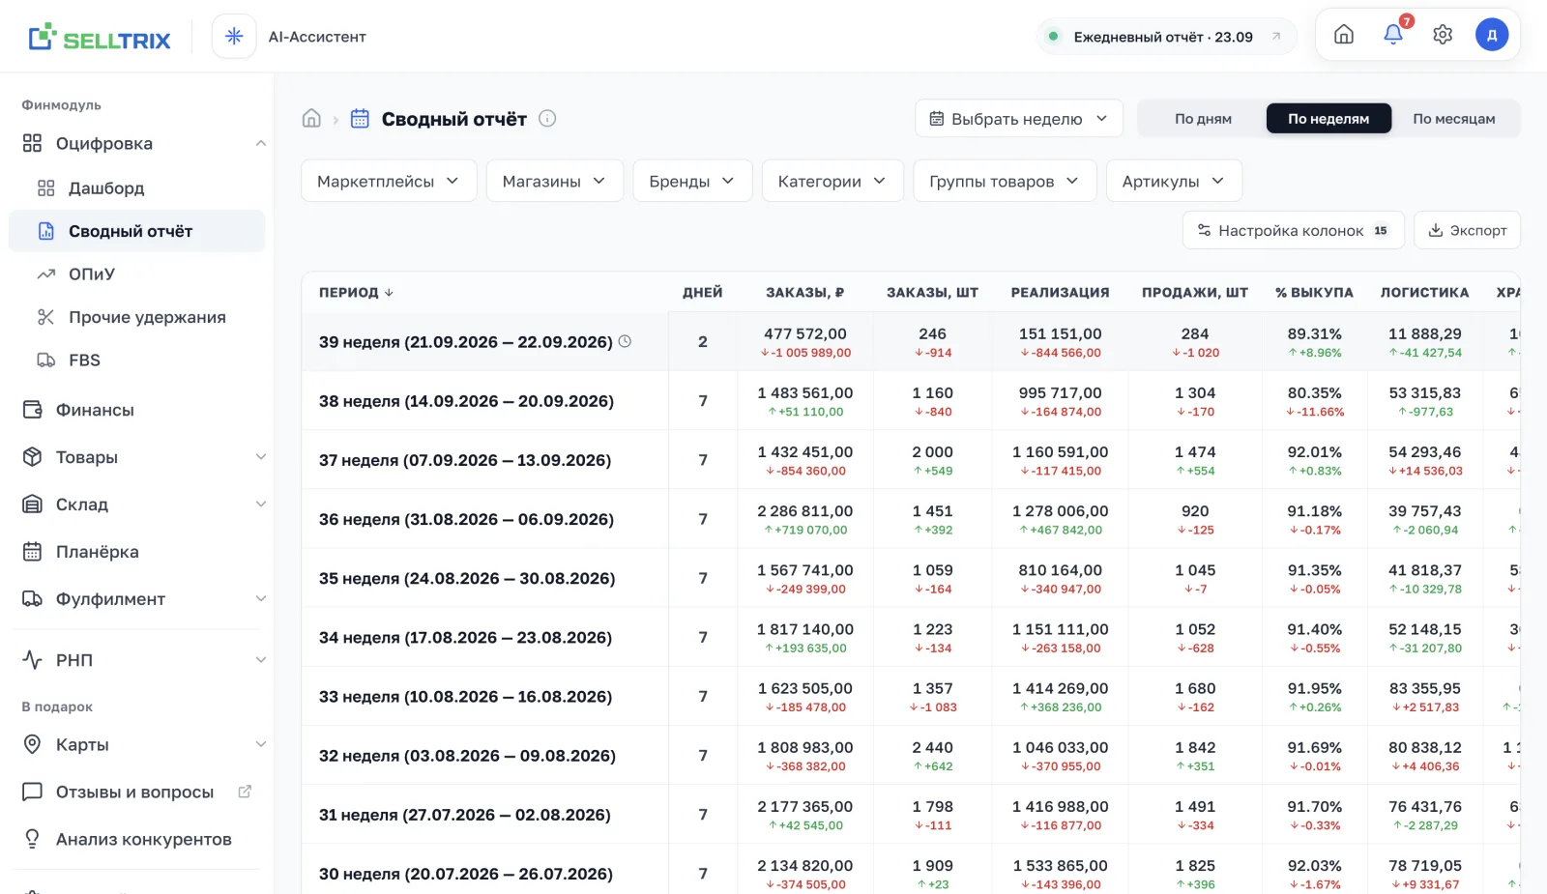Open Магазины filter dropdown
This screenshot has height=894, width=1547.
555,181
